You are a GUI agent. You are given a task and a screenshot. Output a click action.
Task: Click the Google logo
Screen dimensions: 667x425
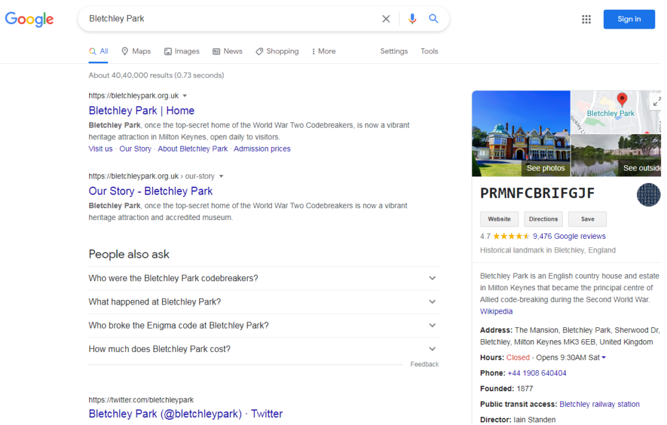tap(29, 19)
